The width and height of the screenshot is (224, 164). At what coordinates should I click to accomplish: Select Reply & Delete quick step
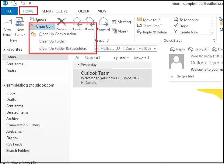pyautogui.click(x=152, y=32)
